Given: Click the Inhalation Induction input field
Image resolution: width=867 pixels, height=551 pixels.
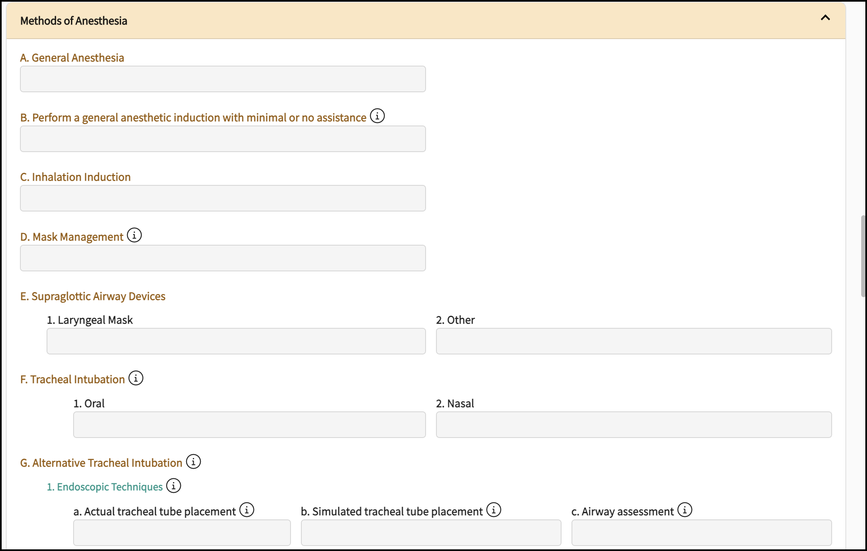Looking at the screenshot, I should point(223,198).
